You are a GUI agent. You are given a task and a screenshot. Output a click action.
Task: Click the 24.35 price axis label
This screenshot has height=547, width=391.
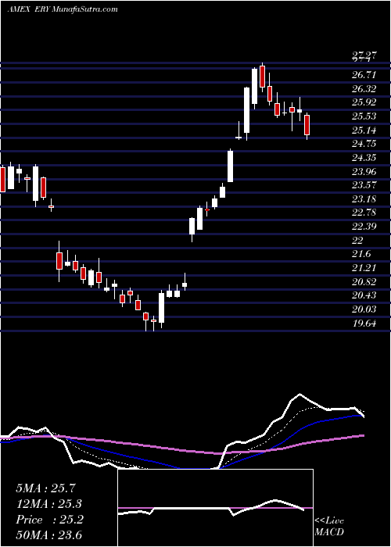click(x=364, y=158)
